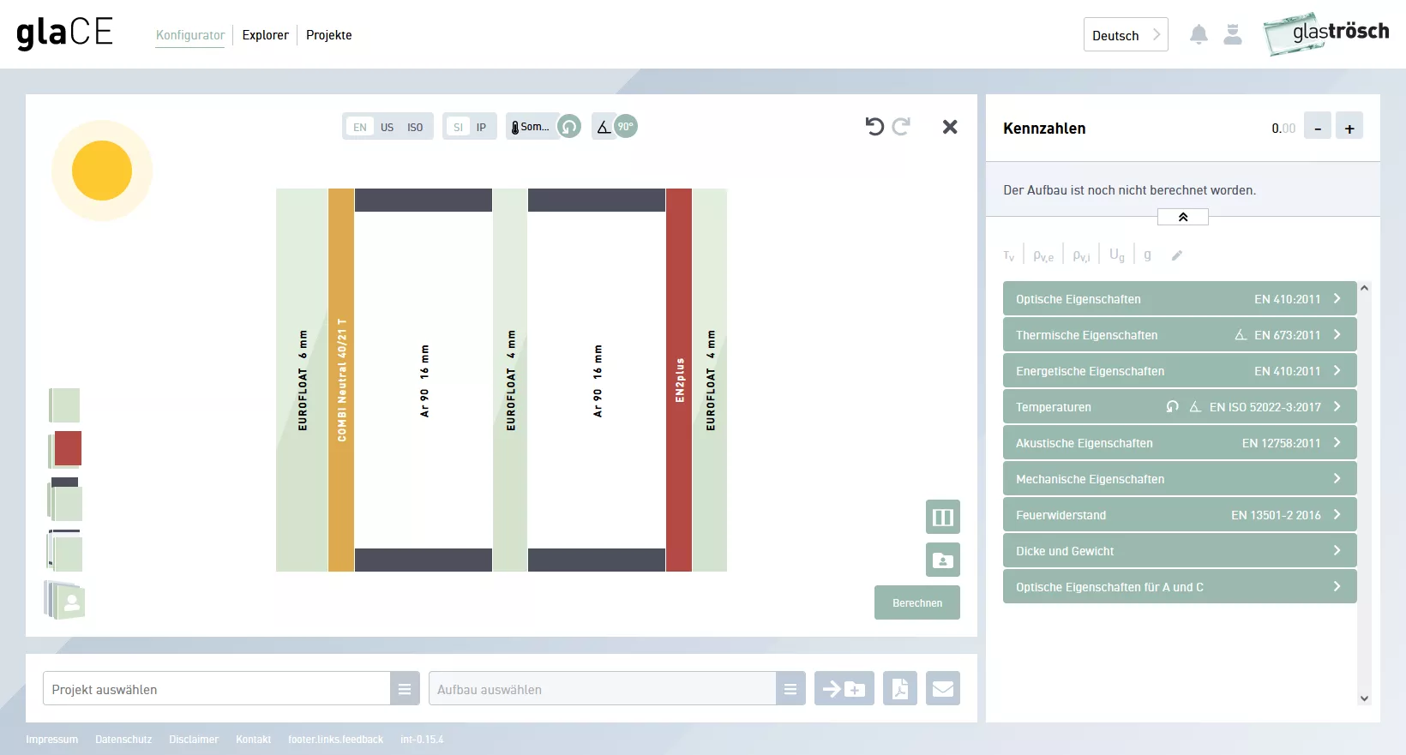Open the user-defined glass templates icon
Viewport: 1406px width, 755px height.
[x=65, y=600]
